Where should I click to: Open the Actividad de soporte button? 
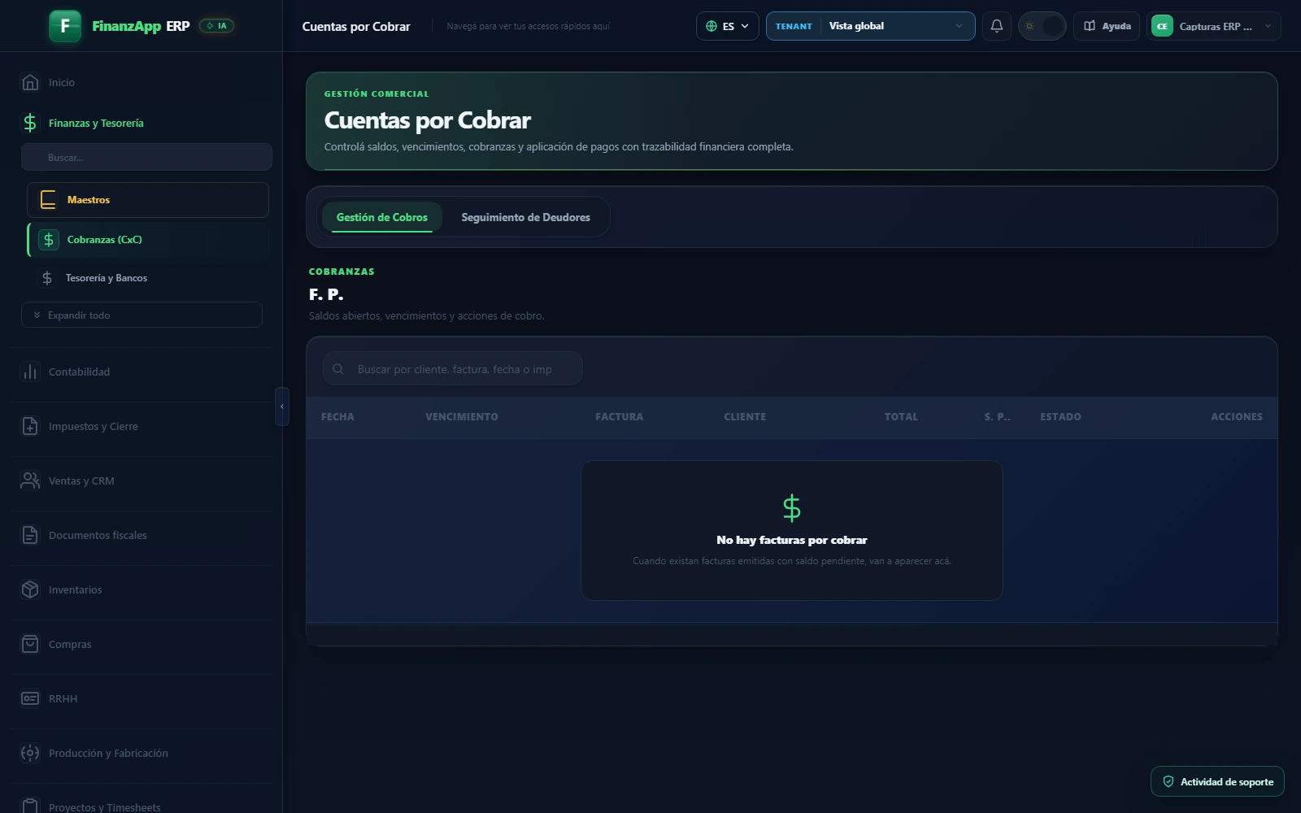(1217, 781)
